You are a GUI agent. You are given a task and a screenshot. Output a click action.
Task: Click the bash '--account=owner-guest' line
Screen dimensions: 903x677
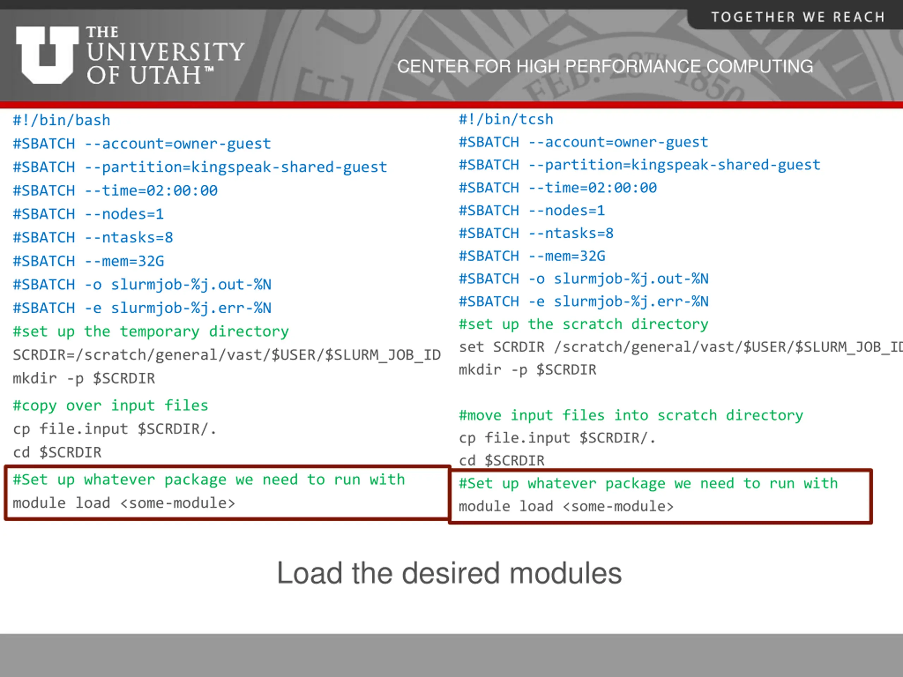point(142,144)
